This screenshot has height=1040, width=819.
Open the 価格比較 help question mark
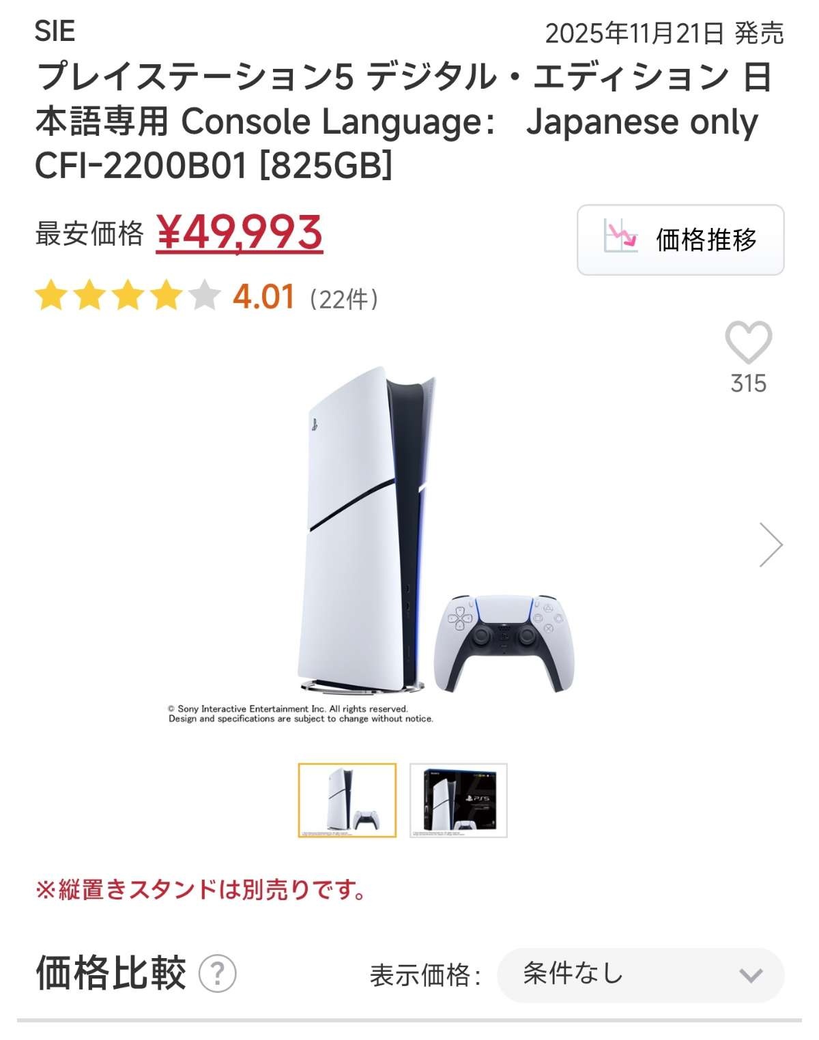[218, 973]
